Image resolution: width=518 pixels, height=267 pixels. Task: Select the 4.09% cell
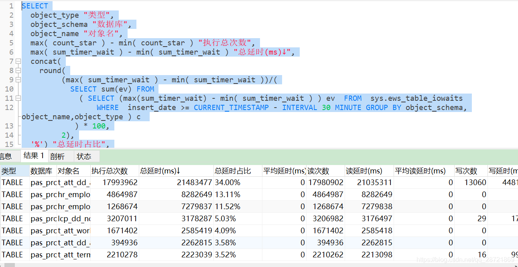(238, 230)
